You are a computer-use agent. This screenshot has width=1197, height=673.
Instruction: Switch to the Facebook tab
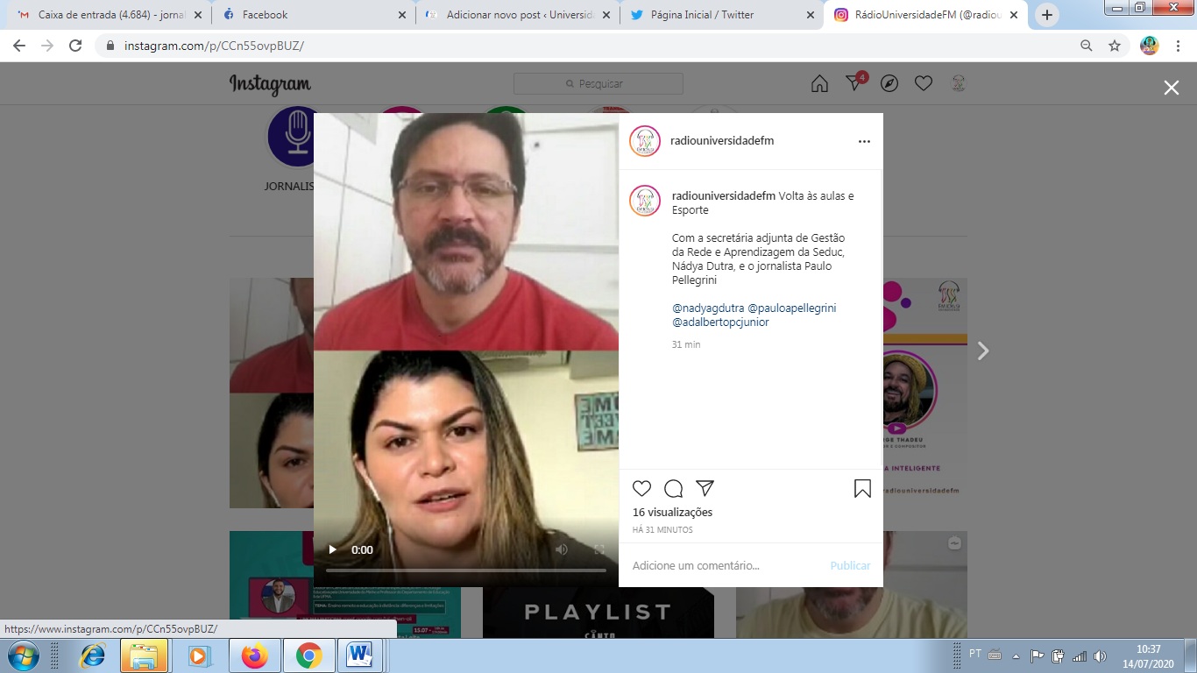pos(312,15)
